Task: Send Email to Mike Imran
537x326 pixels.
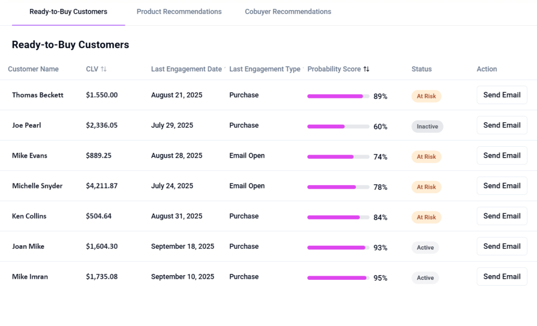Action: tap(501, 277)
